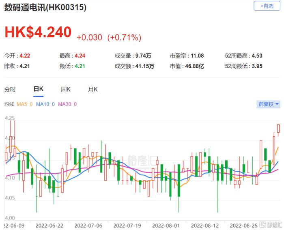Click the 最高 value 4.24
The image size is (284, 230).
point(80,56)
